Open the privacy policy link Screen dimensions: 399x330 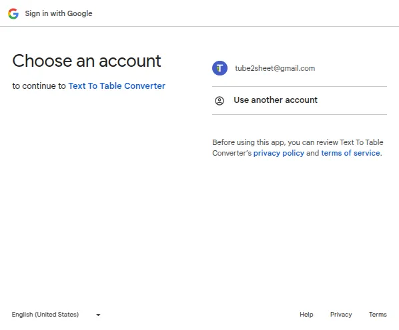point(279,153)
